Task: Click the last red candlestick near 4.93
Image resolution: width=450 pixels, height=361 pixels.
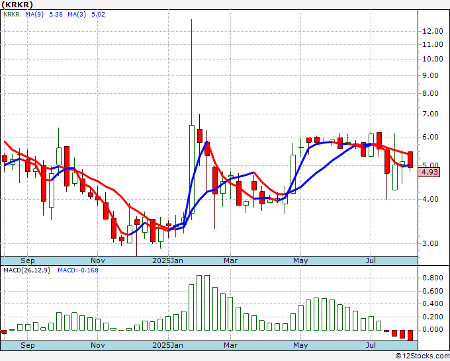Action: 410,160
